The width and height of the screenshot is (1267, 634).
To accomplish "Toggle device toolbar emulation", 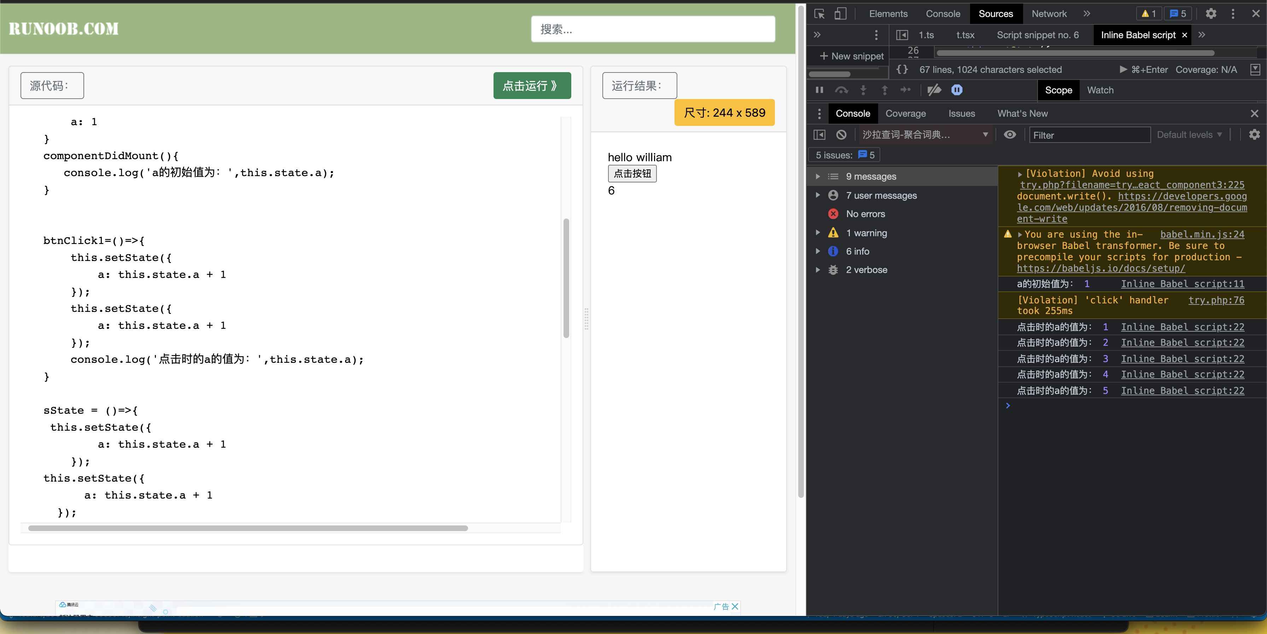I will point(840,14).
